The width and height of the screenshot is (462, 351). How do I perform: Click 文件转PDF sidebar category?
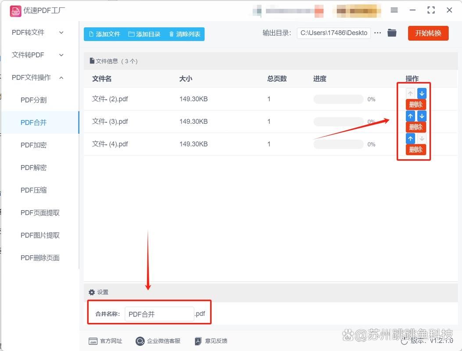(28, 55)
